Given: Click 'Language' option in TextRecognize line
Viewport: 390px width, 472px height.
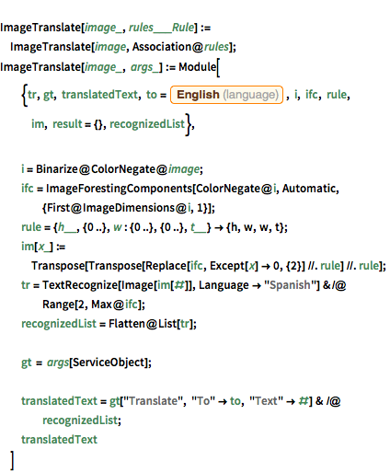Looking at the screenshot, I should [224, 285].
